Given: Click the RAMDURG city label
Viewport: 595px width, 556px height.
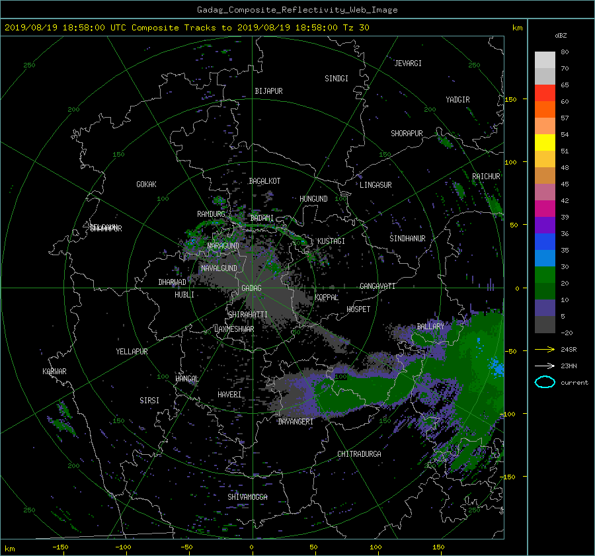Looking at the screenshot, I should click(211, 214).
